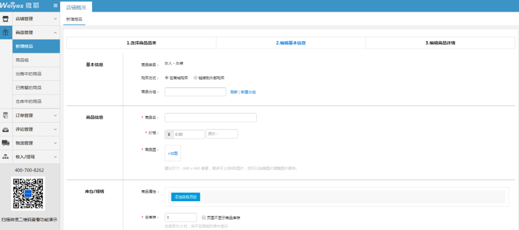The image size is (519, 230).
Task: Open the 订单管理 sidebar section
Action: pos(36,115)
